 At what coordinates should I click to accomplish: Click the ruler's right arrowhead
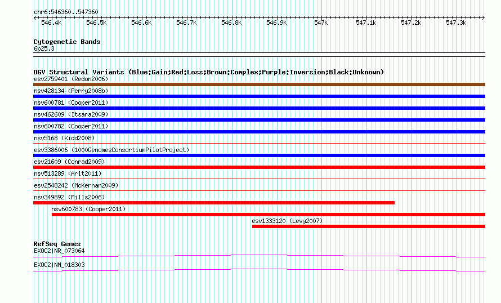coord(484,17)
